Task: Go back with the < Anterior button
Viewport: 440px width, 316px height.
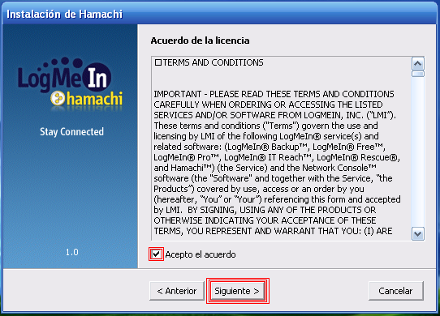Action: (177, 291)
